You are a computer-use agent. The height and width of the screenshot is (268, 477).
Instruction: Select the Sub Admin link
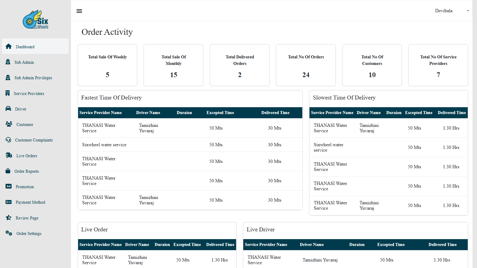(x=24, y=62)
